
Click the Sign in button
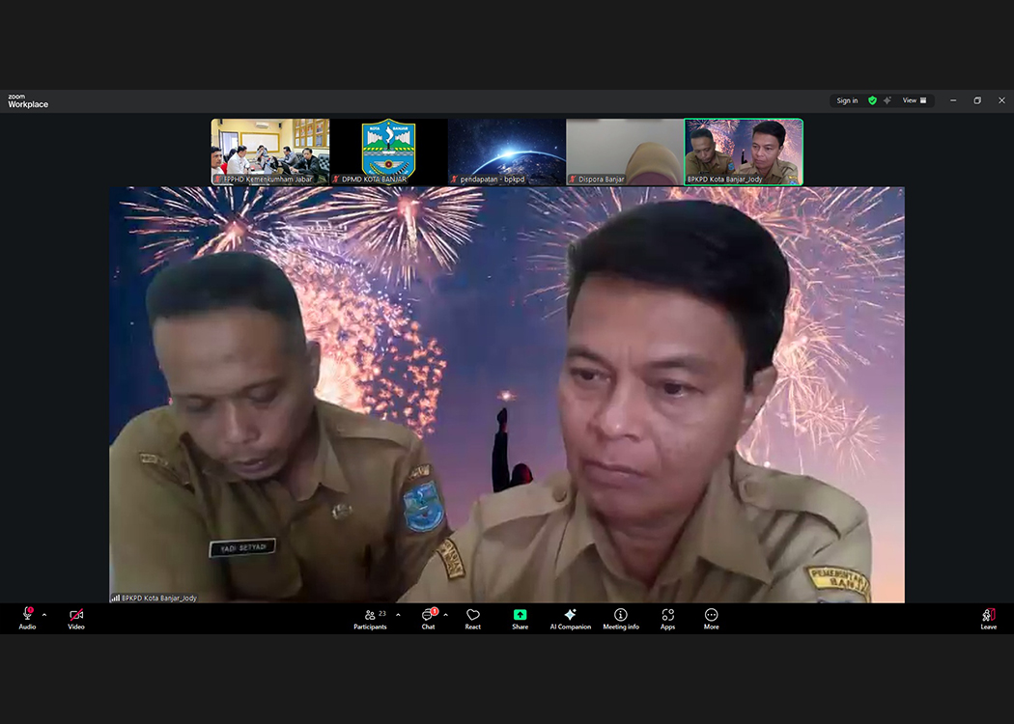(847, 100)
